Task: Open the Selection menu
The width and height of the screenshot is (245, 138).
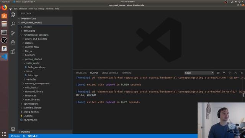Action: pos(23,9)
